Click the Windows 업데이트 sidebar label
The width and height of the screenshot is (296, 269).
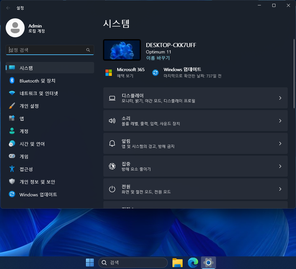point(38,194)
